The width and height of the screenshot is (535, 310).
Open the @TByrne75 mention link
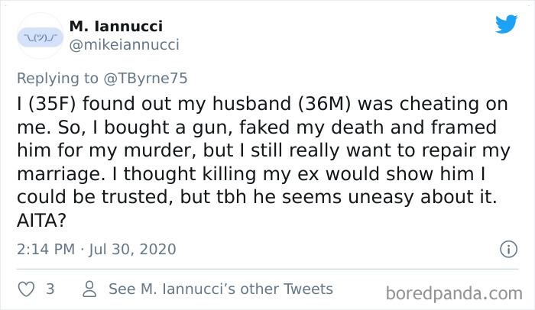(x=144, y=78)
